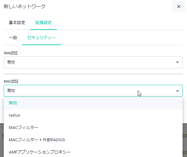Image resolution: width=187 pixels, height=157 pixels.
Task: Pick AMFアプリケーションプロキシー option
Action: 93,152
